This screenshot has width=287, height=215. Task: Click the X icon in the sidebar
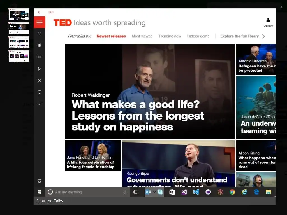pos(39,80)
